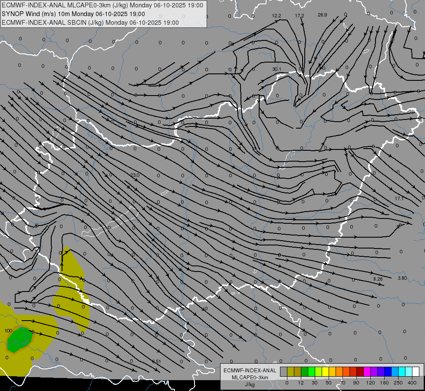Select the pure yellow legend swatch
Viewport: 425px width, 391px height.
(326, 371)
